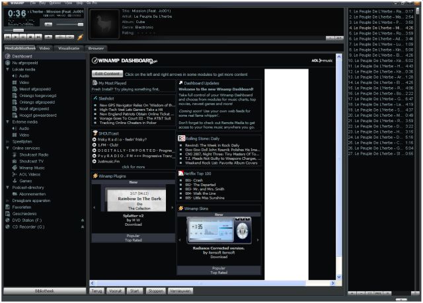Collapse the Lokale media tree node
Image resolution: width=423 pixels, height=303 pixels.
tap(7, 69)
